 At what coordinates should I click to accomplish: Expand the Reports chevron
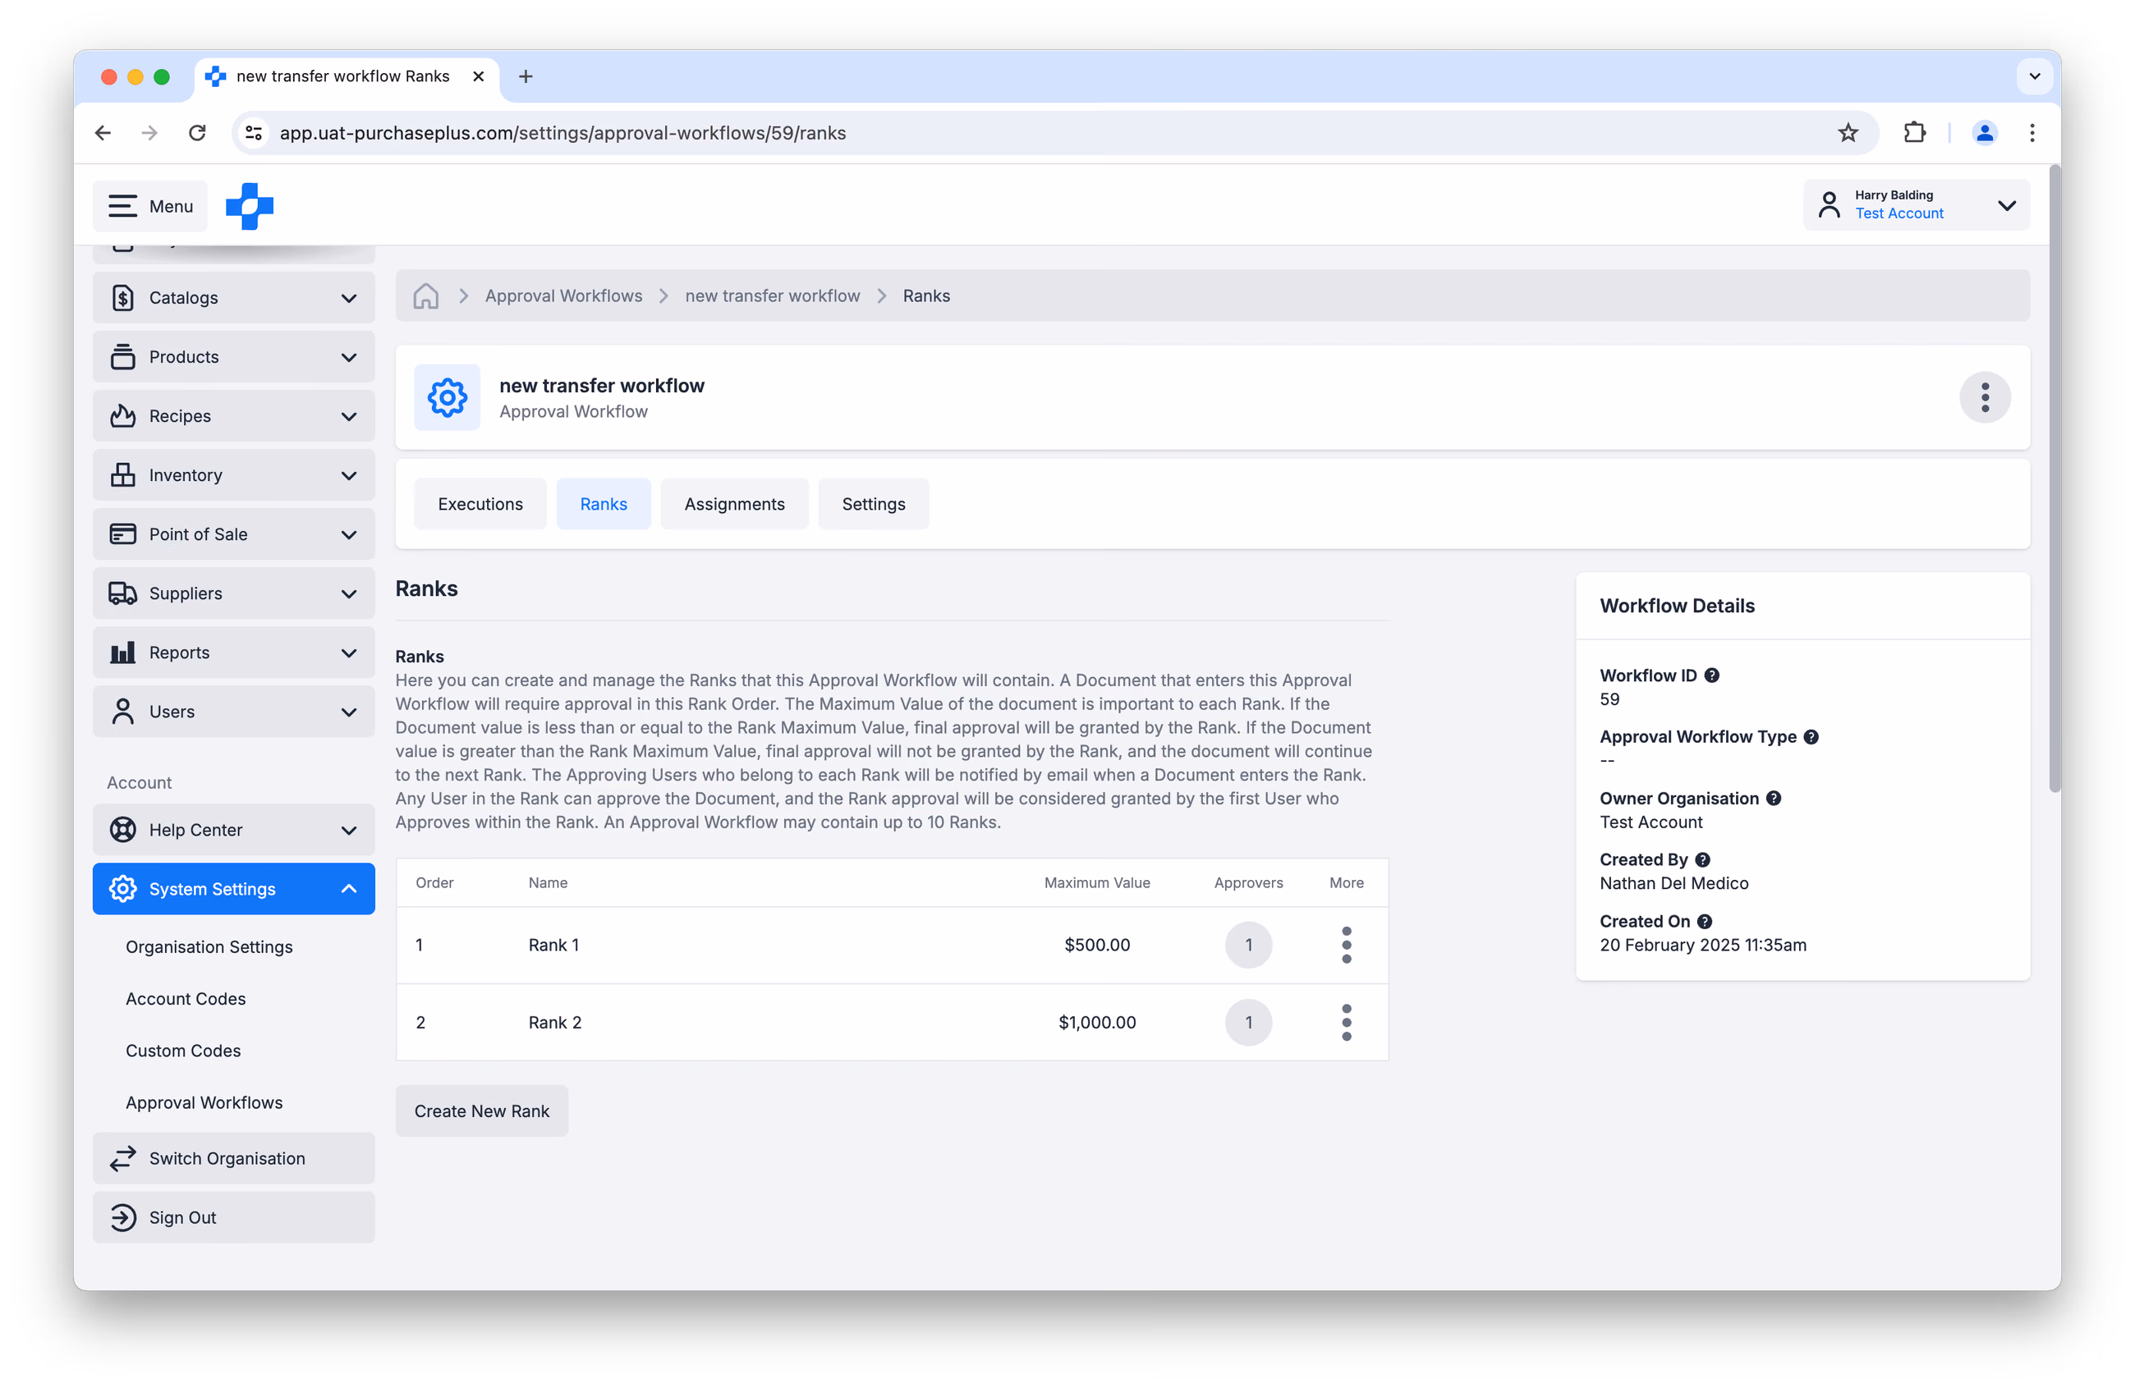(x=349, y=653)
